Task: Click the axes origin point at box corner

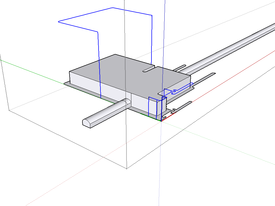Action: pos(161,121)
